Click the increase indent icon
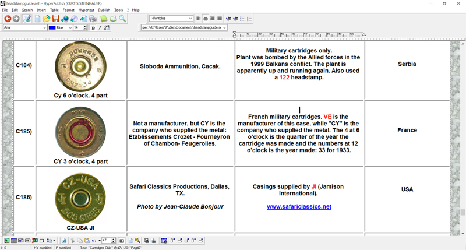Screen dimensions: 466x250 [235, 19]
